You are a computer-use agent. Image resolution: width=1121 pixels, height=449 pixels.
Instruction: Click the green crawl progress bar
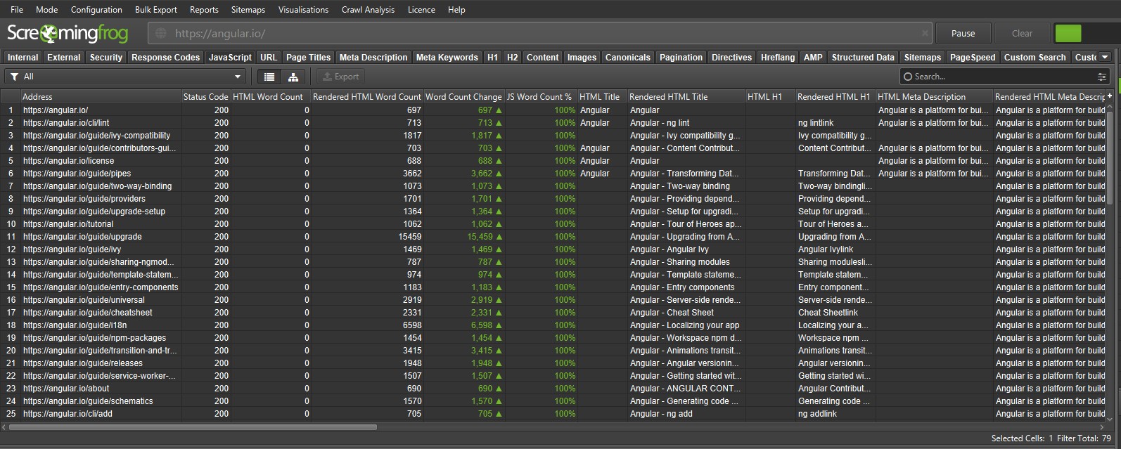pyautogui.click(x=1068, y=33)
